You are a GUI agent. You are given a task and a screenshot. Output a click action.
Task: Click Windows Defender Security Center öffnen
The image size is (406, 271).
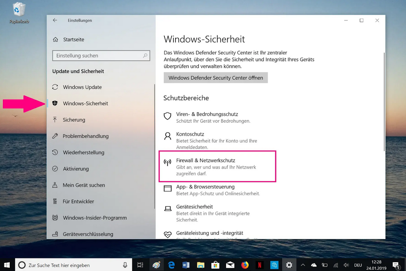click(x=216, y=78)
